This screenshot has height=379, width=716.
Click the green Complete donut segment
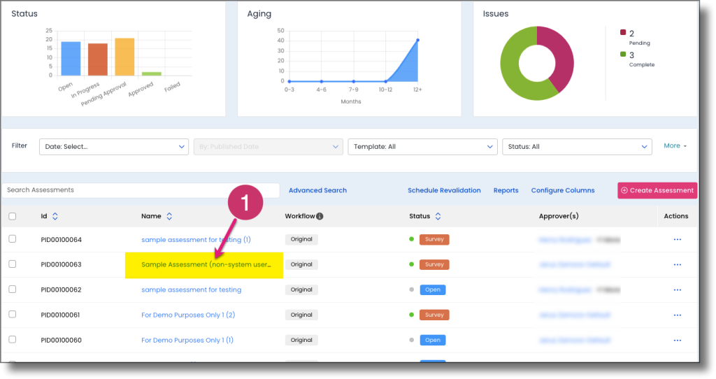(x=511, y=73)
